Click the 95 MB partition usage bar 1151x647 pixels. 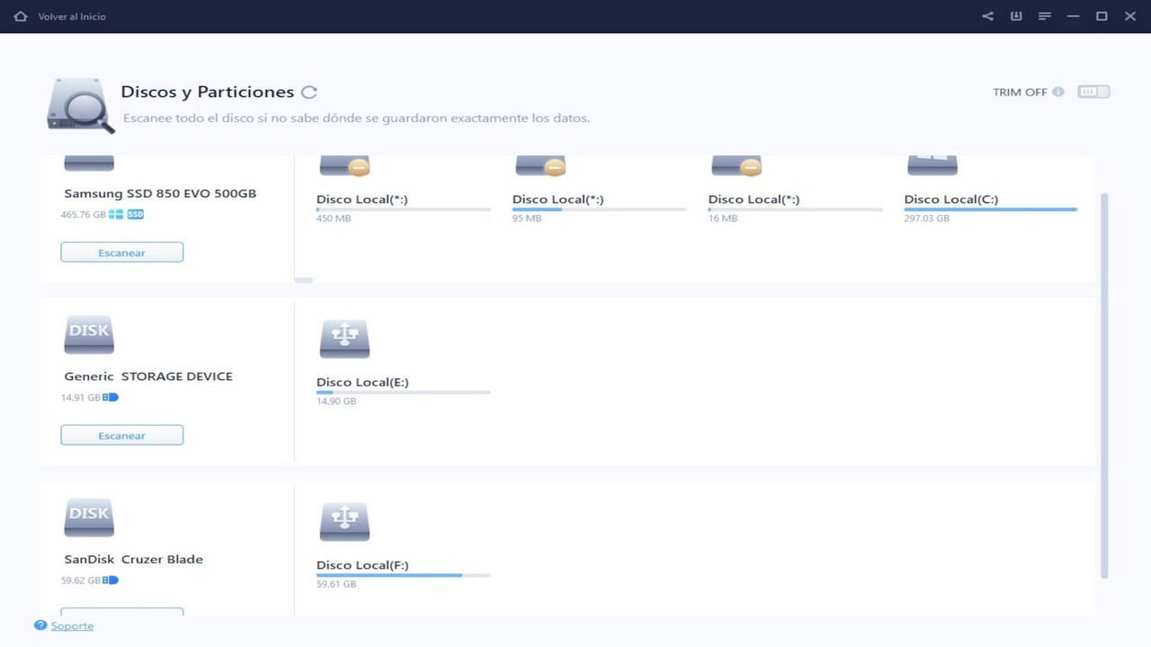coord(599,209)
